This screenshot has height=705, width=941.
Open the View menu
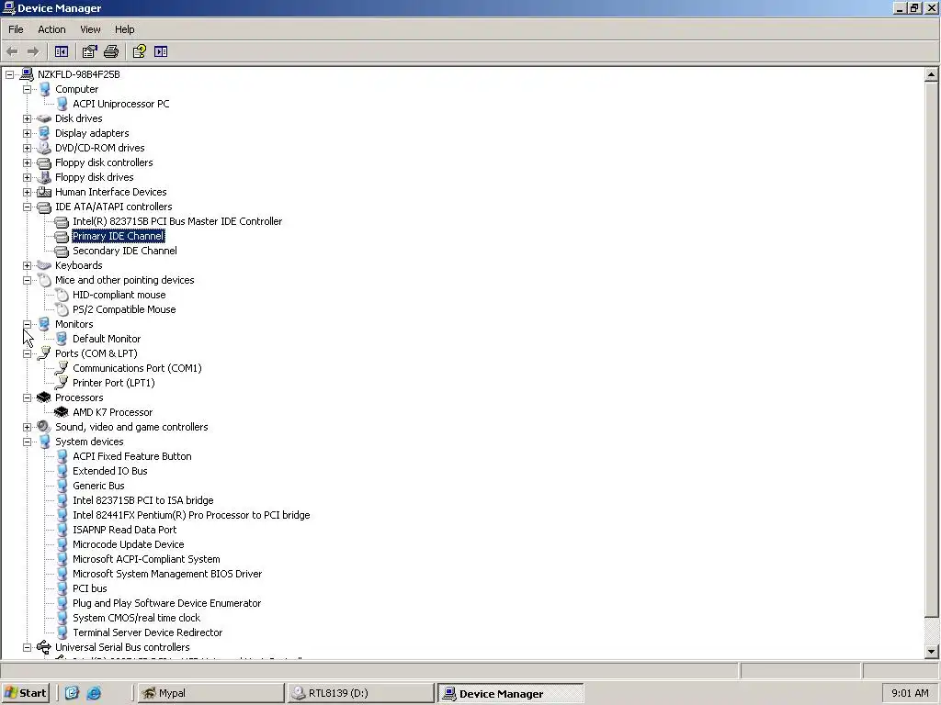[90, 29]
